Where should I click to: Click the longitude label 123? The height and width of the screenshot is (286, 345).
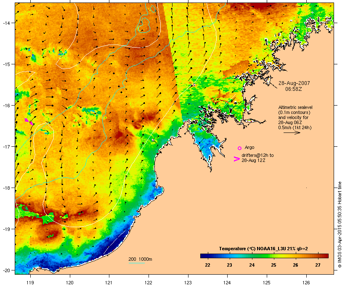(188, 283)
